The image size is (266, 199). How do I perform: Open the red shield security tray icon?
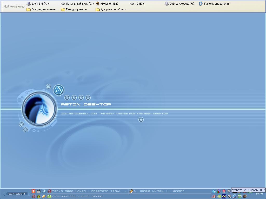[x=224, y=191]
